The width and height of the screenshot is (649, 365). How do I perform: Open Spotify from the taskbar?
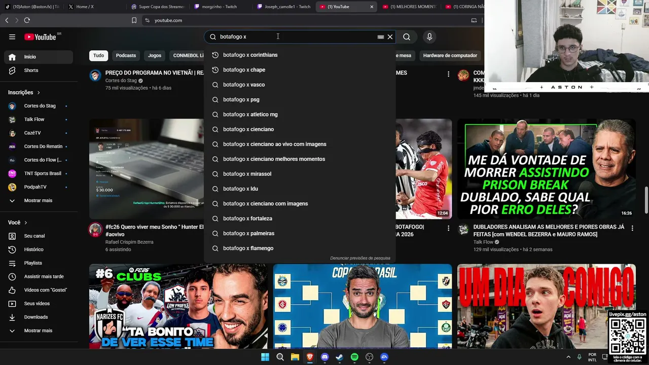[354, 357]
